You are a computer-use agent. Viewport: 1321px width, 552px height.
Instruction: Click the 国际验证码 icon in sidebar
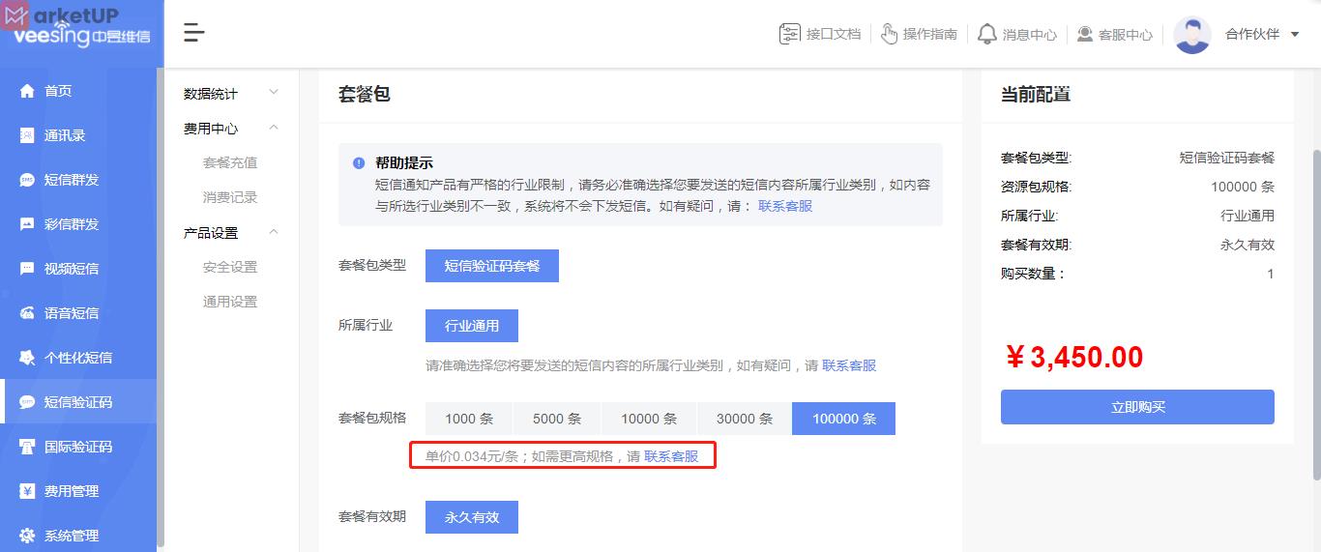tap(27, 447)
